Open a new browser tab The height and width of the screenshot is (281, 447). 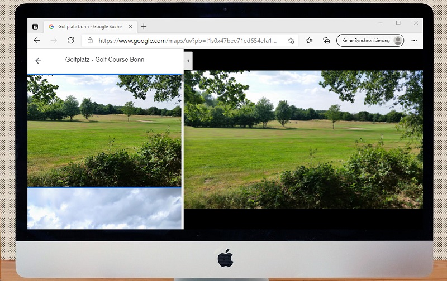[144, 27]
